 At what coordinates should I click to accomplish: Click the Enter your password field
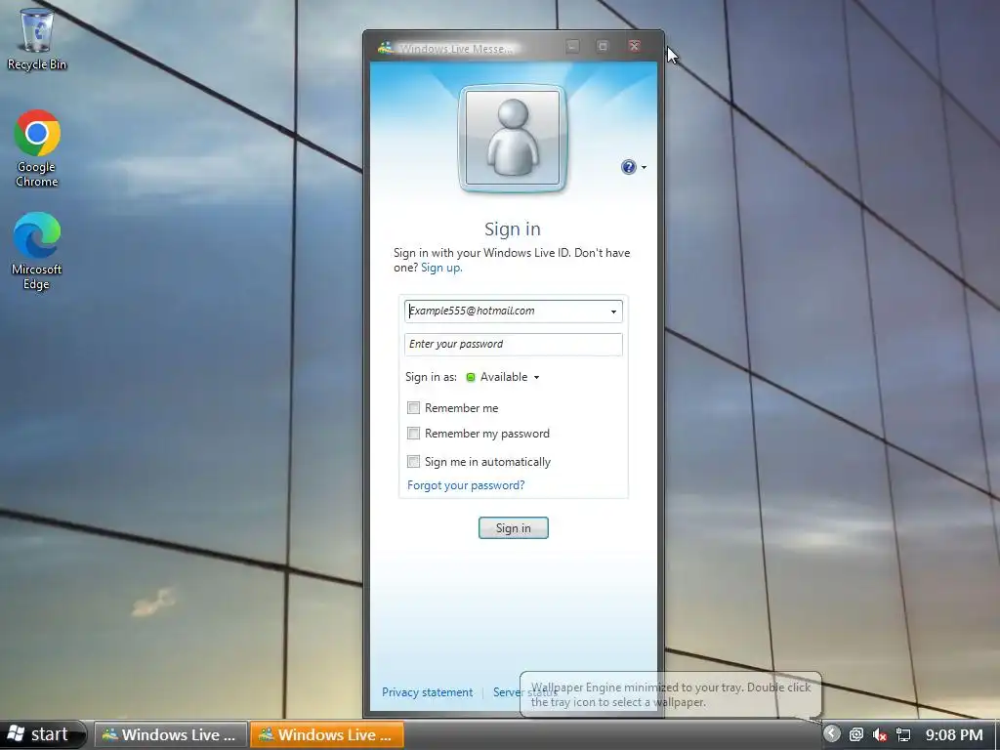click(514, 345)
